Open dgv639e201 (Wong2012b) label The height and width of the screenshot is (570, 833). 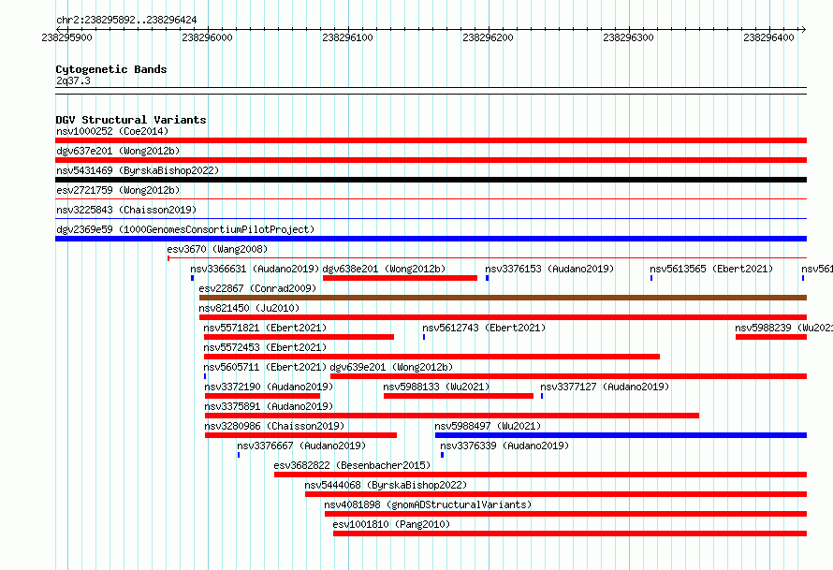(x=391, y=367)
